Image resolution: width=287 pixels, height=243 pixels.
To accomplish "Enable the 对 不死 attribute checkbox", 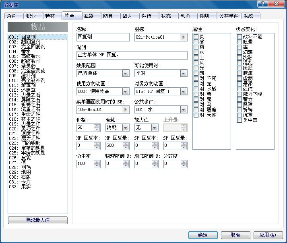I will coord(196,78).
